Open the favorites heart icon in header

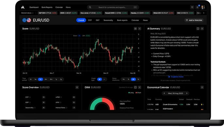pos(192,7)
